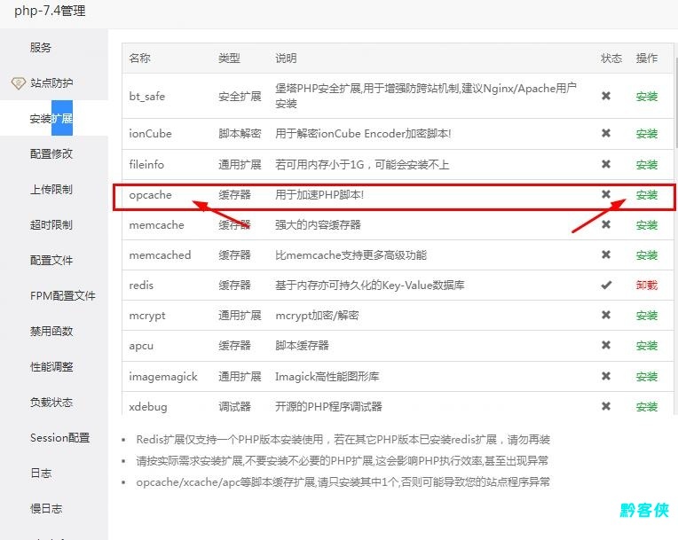Click the 名称 column header
678x540 pixels.
pyautogui.click(x=139, y=58)
